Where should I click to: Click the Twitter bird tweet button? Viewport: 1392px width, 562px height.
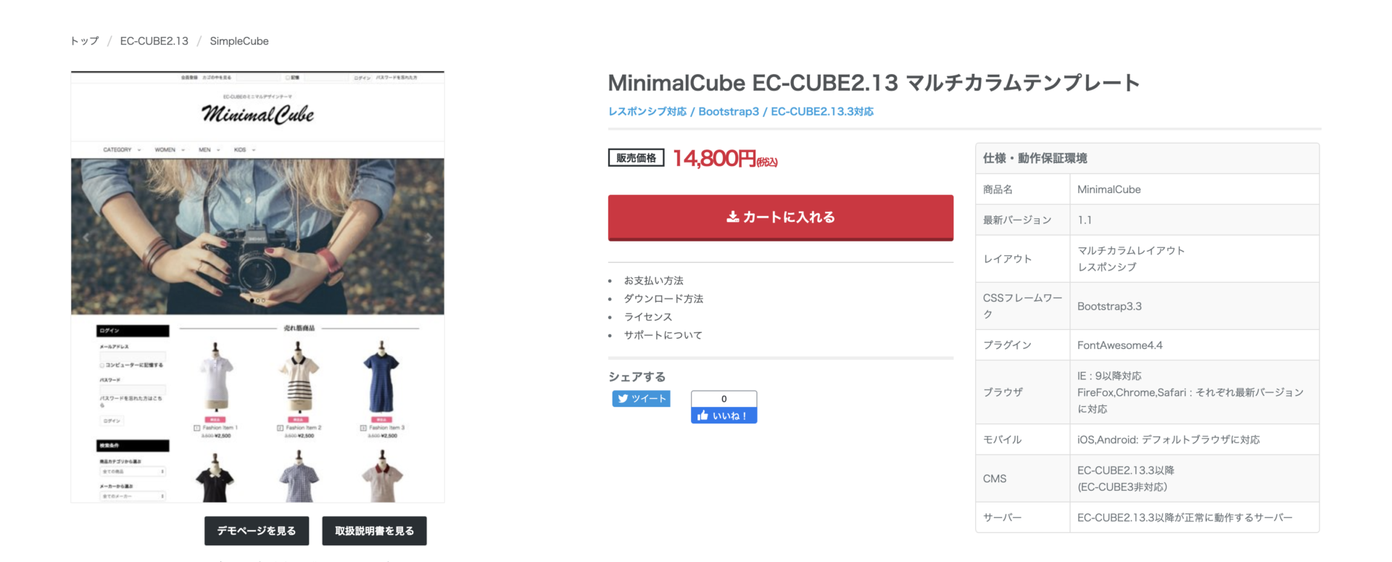(x=641, y=398)
